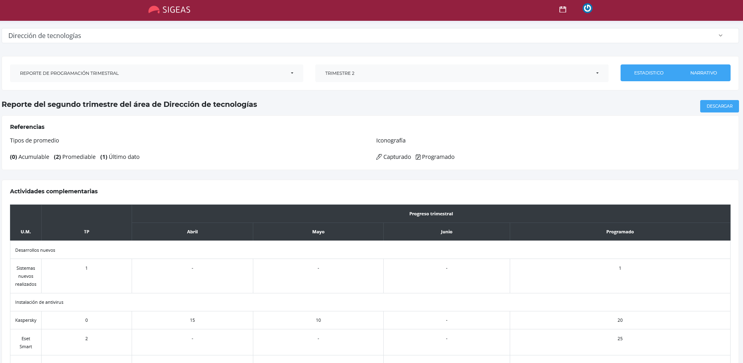
Task: Select the Dirección de tecnologías area selector
Action: click(x=370, y=36)
